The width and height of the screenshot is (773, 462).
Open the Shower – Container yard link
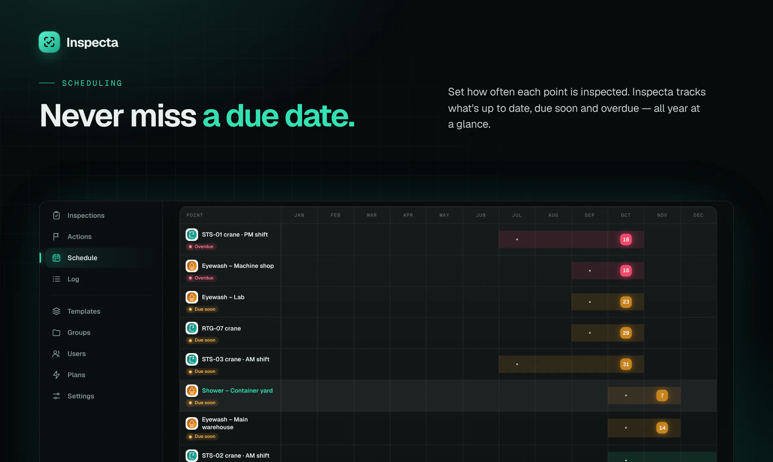point(237,390)
